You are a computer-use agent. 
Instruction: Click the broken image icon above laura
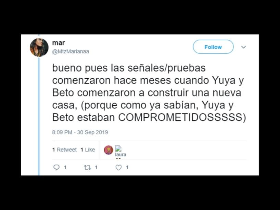coord(118,148)
